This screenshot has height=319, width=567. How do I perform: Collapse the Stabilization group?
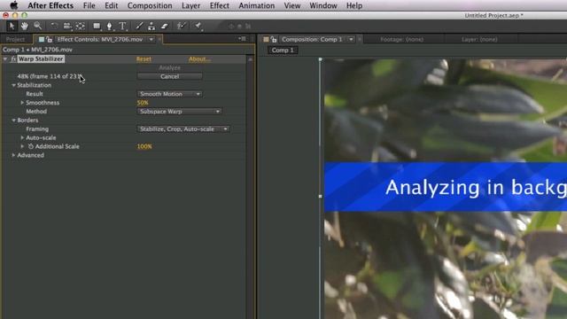click(13, 85)
